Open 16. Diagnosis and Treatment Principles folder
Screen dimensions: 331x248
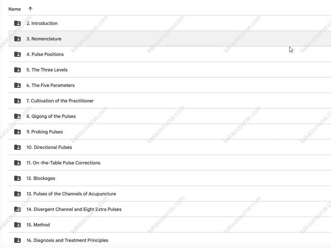coord(67,240)
